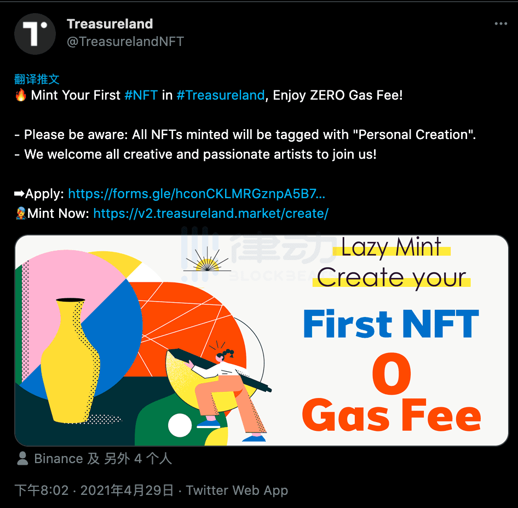518x508 pixels.
Task: Click the arrow emoji before Apply
Action: 18,193
